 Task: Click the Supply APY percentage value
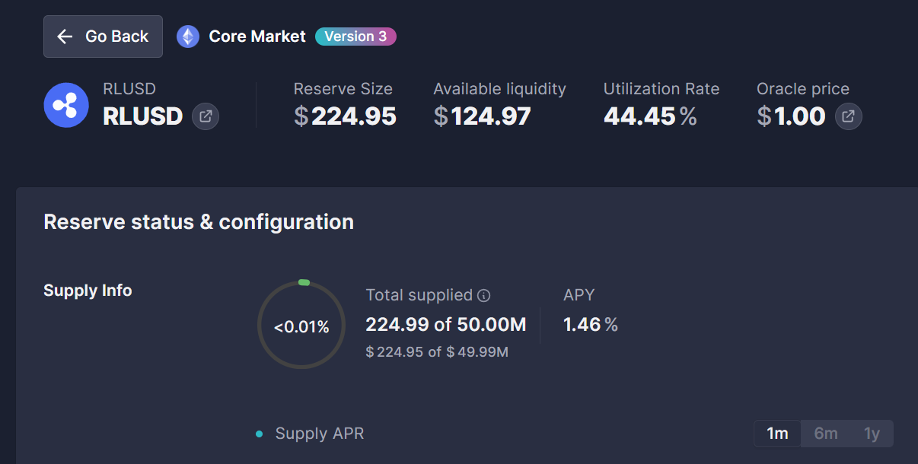[x=590, y=325]
